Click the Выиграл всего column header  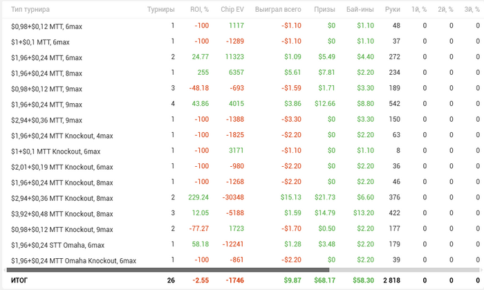[x=278, y=10]
